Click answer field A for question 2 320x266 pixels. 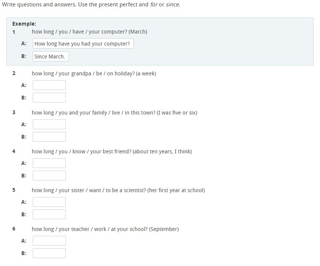[x=49, y=85]
